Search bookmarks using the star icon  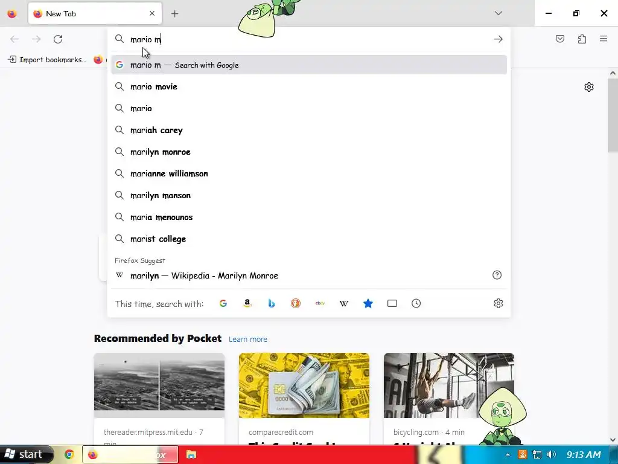click(x=368, y=303)
